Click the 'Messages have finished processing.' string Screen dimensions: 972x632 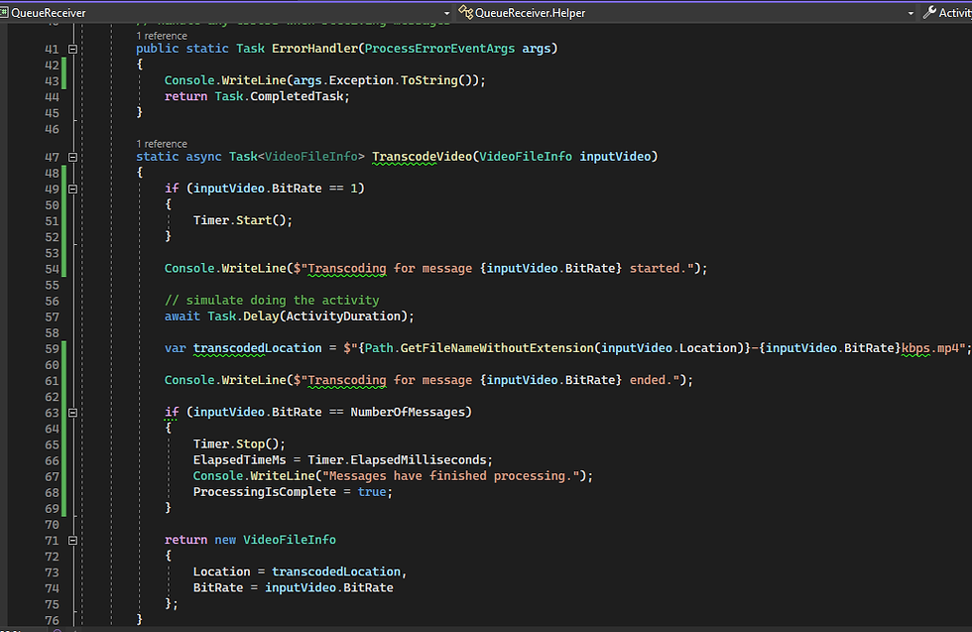451,475
